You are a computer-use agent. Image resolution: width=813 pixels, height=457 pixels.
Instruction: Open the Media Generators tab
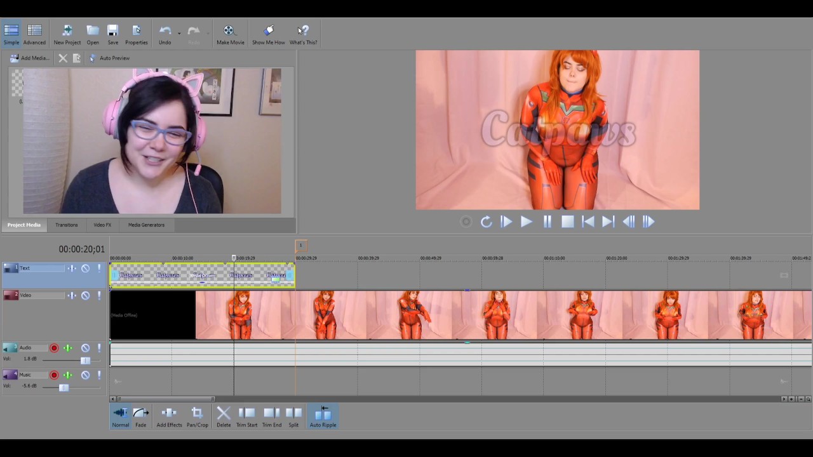click(x=146, y=225)
